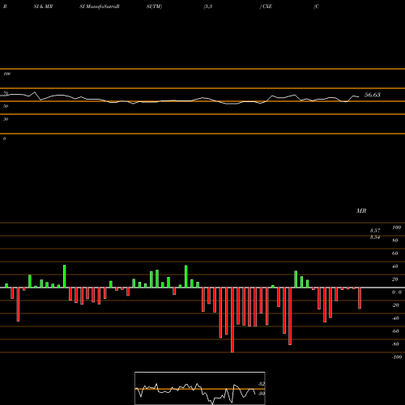The width and height of the screenshot is (405, 405).
Task: Click the last red bar on the right
Action: (360, 298)
